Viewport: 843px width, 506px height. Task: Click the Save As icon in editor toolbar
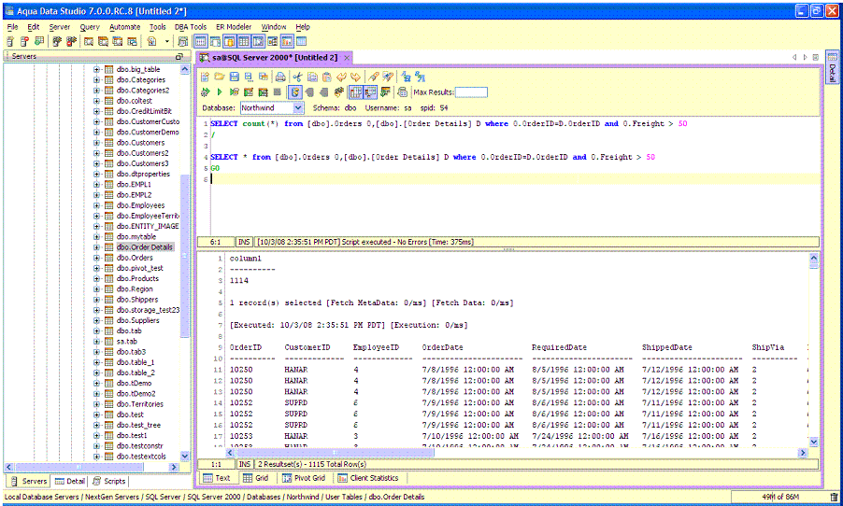click(x=249, y=77)
